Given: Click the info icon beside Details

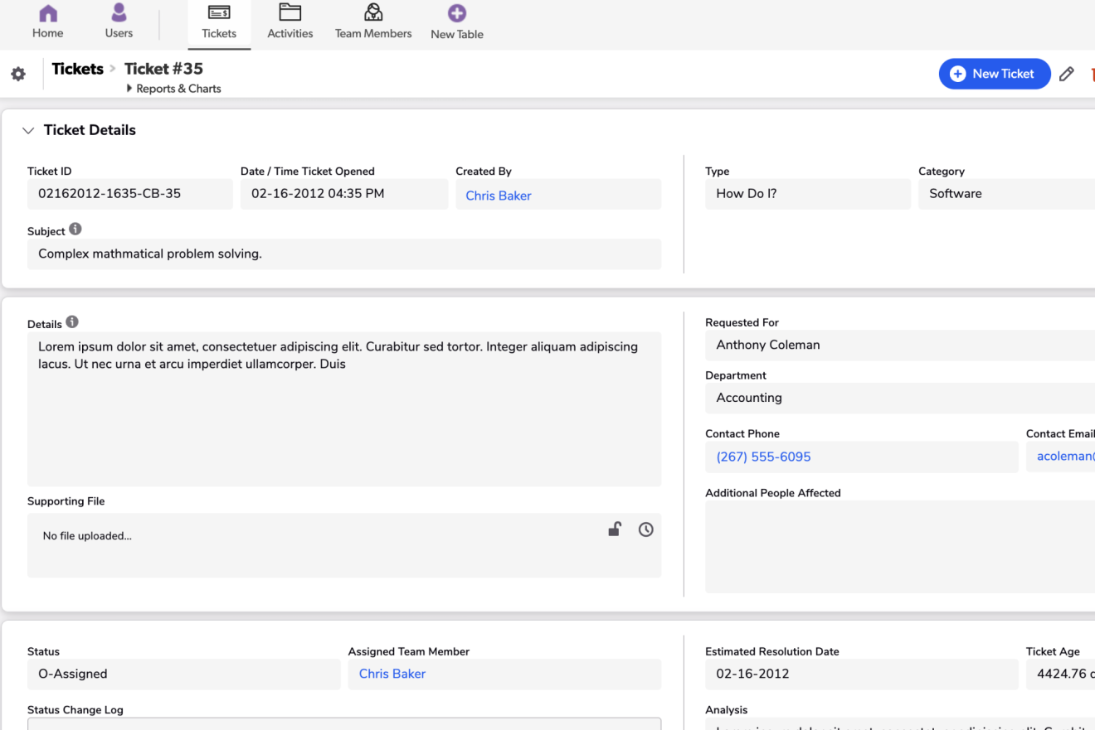Looking at the screenshot, I should click(x=72, y=322).
